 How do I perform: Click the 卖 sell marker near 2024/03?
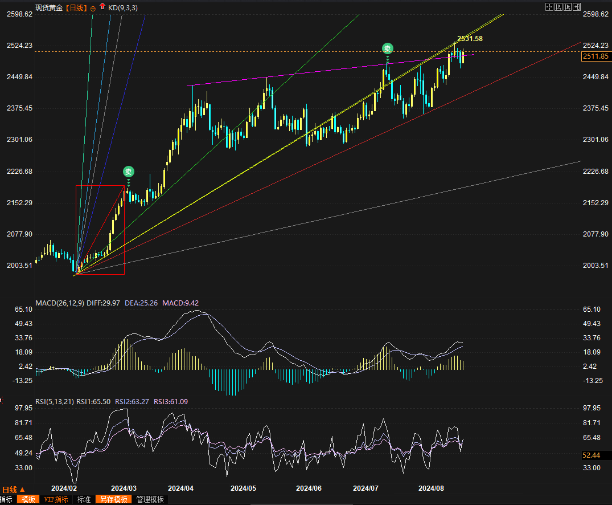[x=129, y=171]
